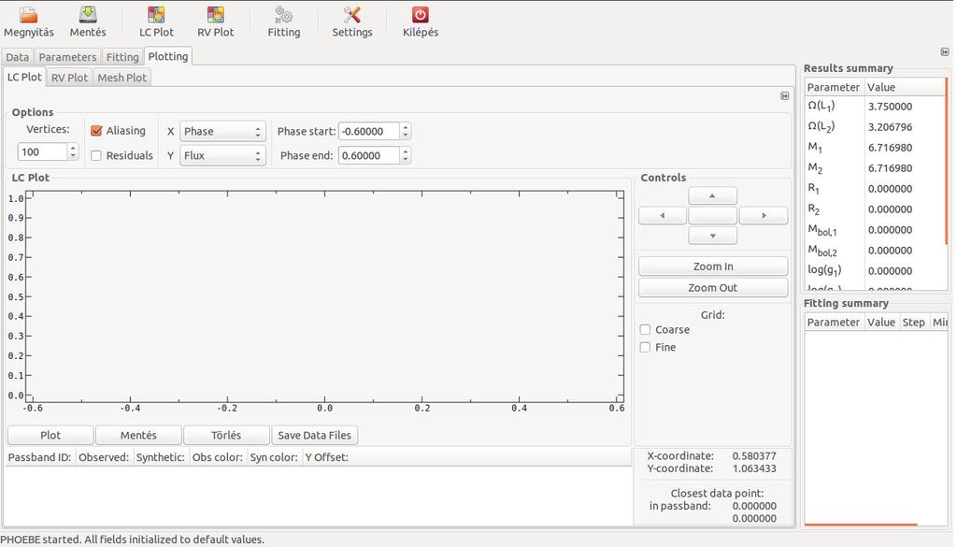Click Results summary Value column header

[905, 87]
